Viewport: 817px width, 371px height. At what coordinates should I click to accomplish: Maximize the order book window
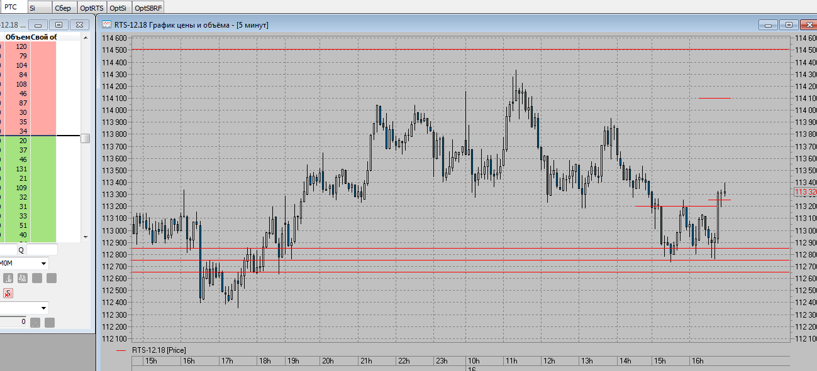tap(58, 24)
